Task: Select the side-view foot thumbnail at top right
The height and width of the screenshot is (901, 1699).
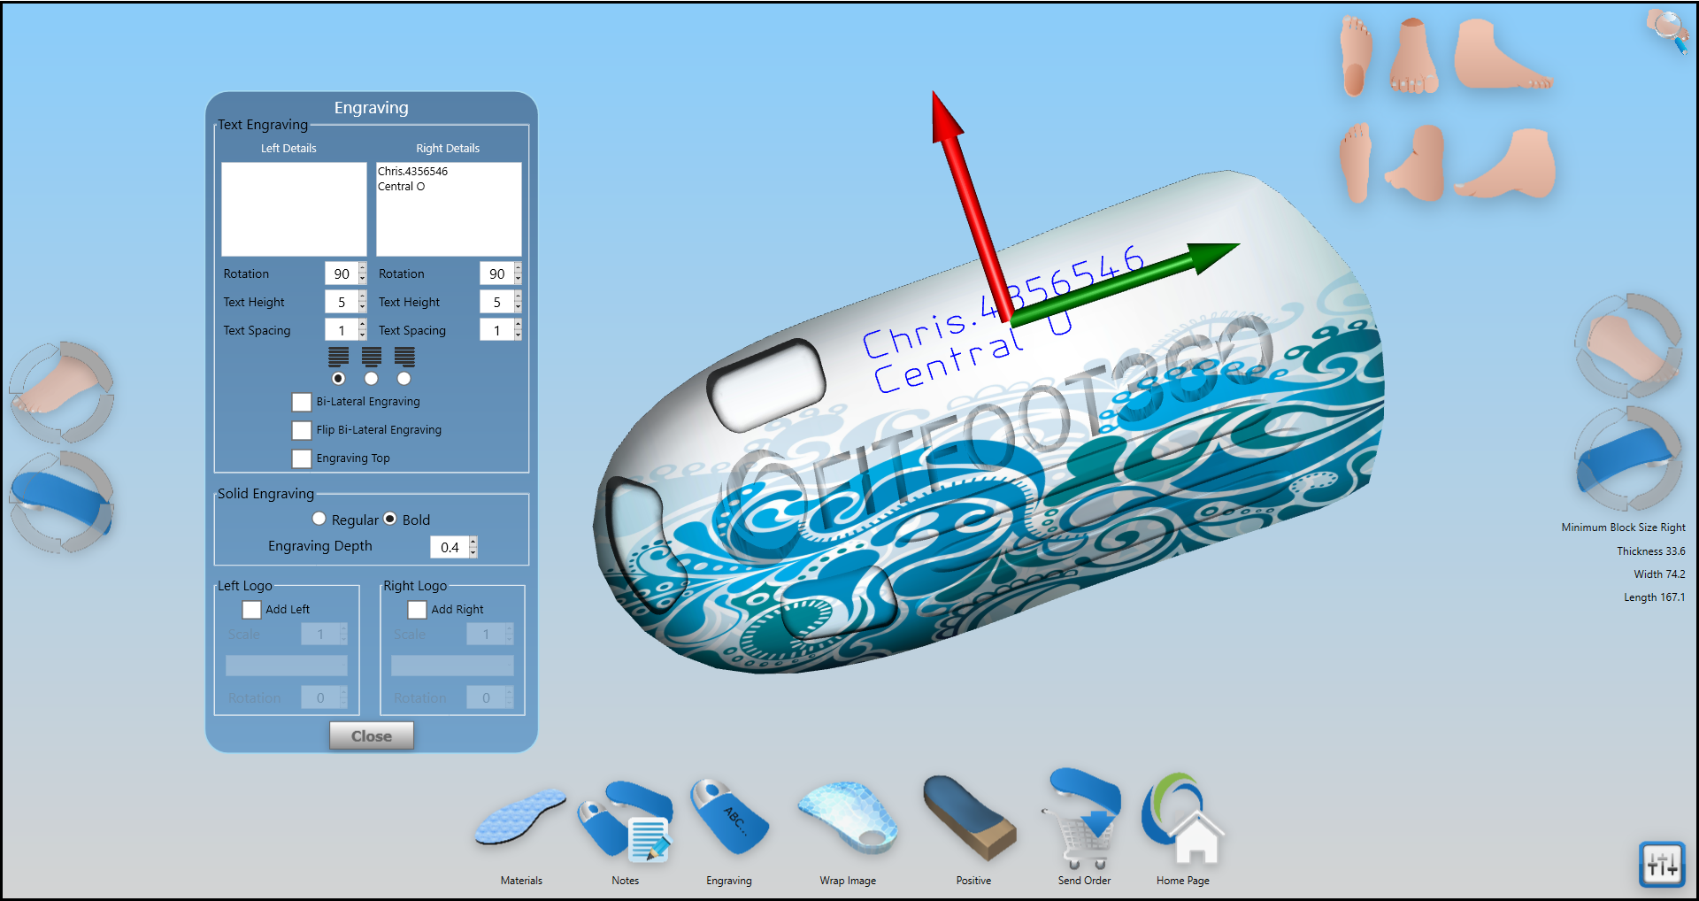Action: pyautogui.click(x=1503, y=55)
